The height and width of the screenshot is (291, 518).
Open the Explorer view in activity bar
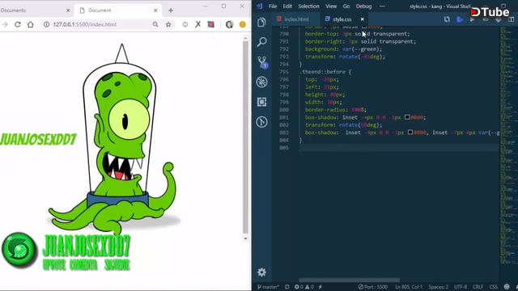(x=261, y=23)
